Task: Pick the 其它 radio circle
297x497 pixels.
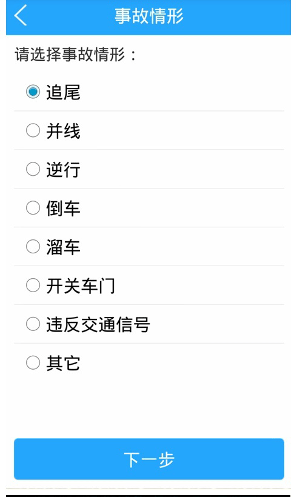Action: (x=33, y=362)
